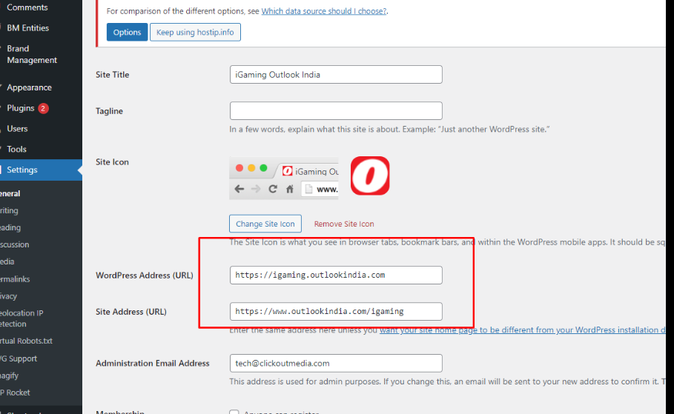Open Discussion settings submenu
The image size is (674, 414).
coord(15,244)
